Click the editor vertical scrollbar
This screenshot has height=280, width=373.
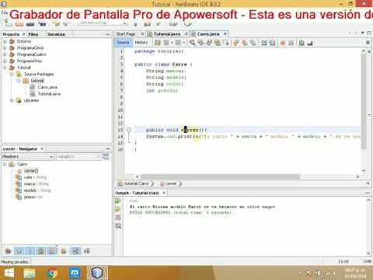pyautogui.click(x=364, y=101)
